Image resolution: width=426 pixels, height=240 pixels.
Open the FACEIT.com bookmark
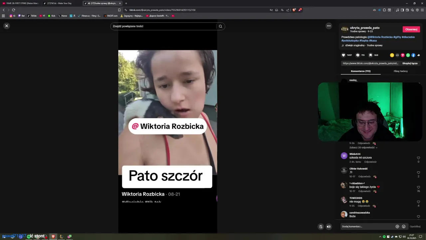(111, 16)
